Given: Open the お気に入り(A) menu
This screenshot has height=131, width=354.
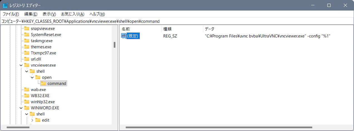Looking at the screenshot, I should click(73, 14).
